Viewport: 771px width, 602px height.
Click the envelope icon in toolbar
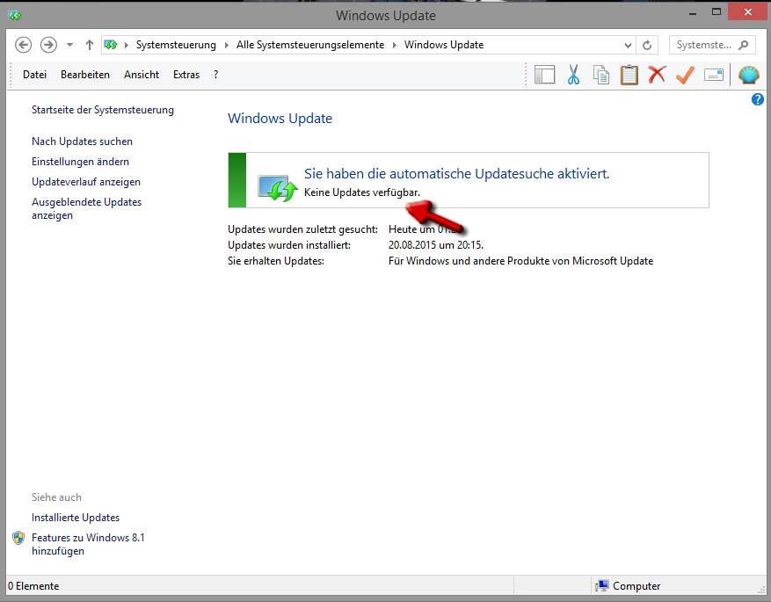(713, 76)
